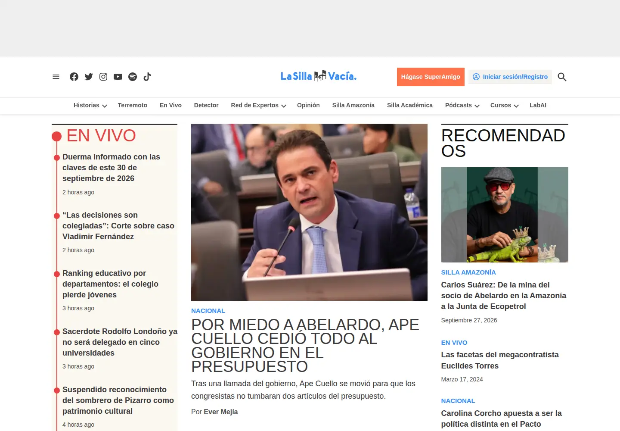The width and height of the screenshot is (620, 431).
Task: Open the Instagram social icon
Action: click(103, 77)
